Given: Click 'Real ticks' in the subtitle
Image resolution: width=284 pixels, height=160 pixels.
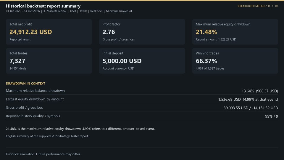Looking at the screenshot, I should click(96, 11).
